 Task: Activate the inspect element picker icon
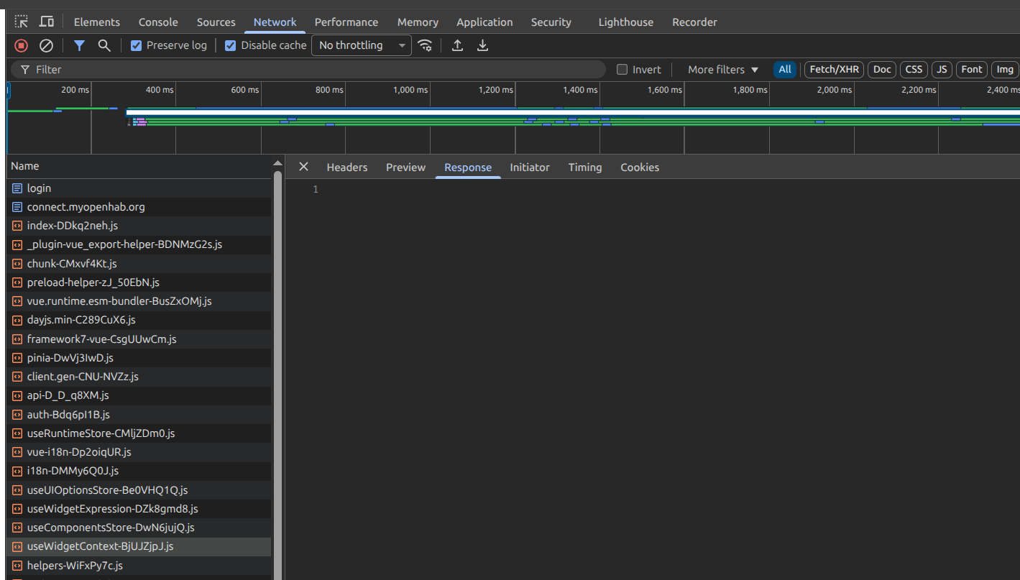22,22
